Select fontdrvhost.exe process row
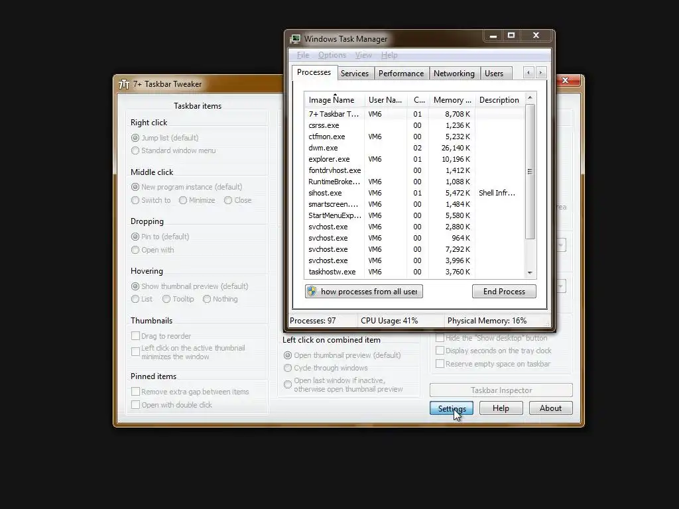The height and width of the screenshot is (509, 679). point(414,170)
